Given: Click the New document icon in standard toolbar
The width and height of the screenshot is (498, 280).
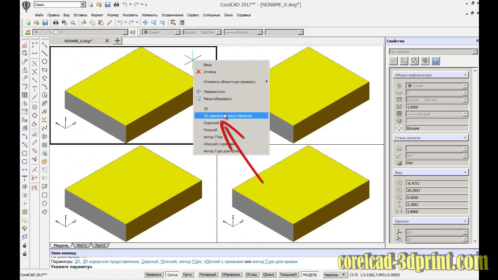Looking at the screenshot, I should (x=28, y=23).
